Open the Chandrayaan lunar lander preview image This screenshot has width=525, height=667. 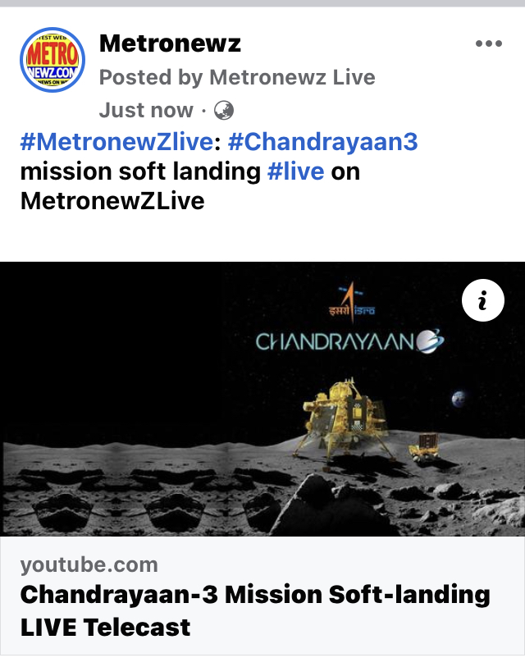[x=262, y=399]
